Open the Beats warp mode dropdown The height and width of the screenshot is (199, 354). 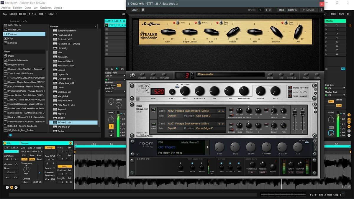pyautogui.click(x=49, y=168)
